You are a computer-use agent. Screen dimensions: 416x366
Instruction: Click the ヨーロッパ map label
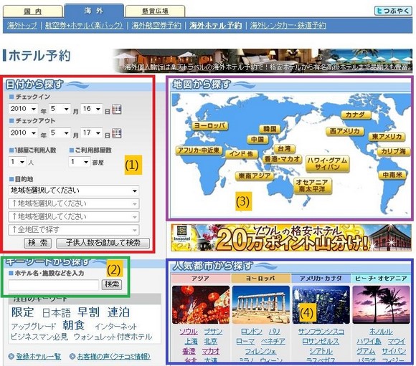tap(210, 125)
